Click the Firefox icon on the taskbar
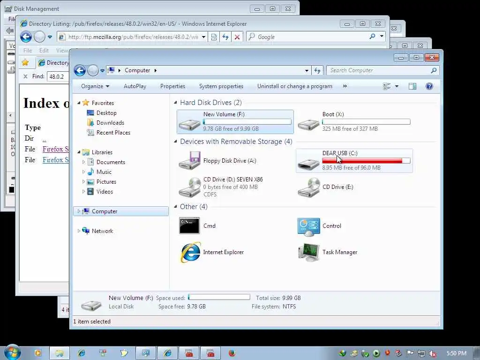 pos(232,353)
